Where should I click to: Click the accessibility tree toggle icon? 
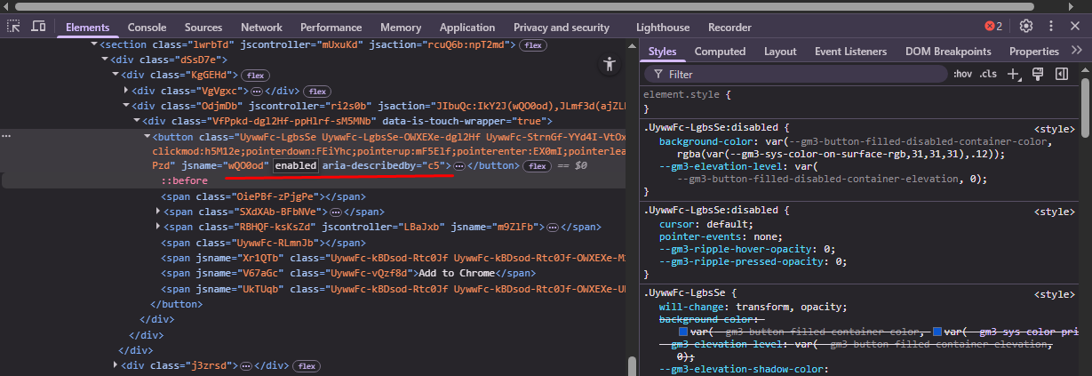(609, 64)
